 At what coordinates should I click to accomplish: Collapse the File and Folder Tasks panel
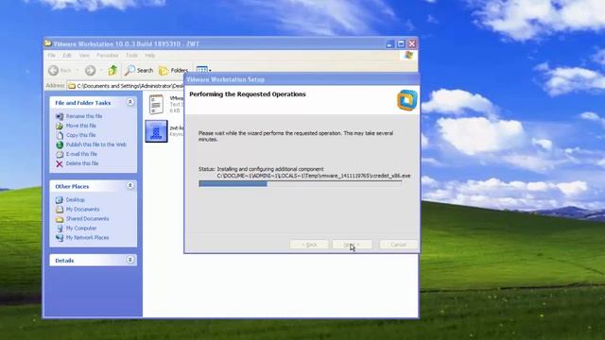130,102
